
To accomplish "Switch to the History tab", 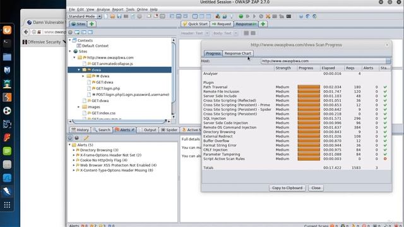I will tap(80, 130).
